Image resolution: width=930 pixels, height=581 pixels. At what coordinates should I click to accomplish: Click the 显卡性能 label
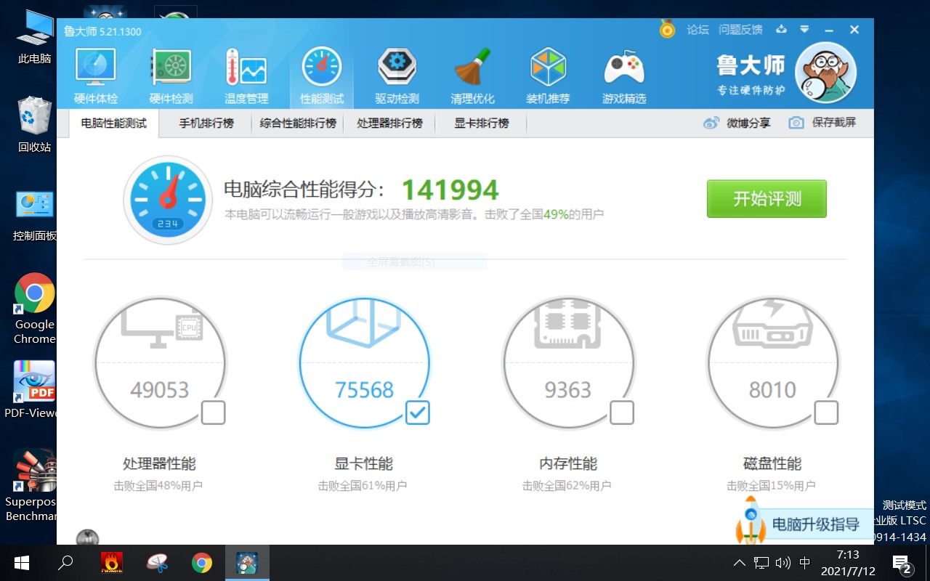(x=363, y=463)
